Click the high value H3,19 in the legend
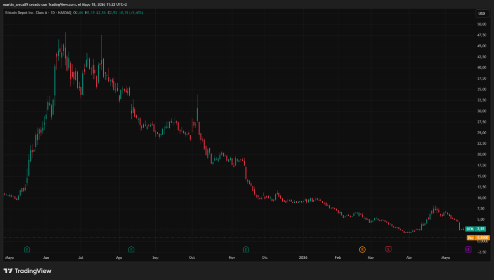The height and width of the screenshot is (280, 494). 90,13
